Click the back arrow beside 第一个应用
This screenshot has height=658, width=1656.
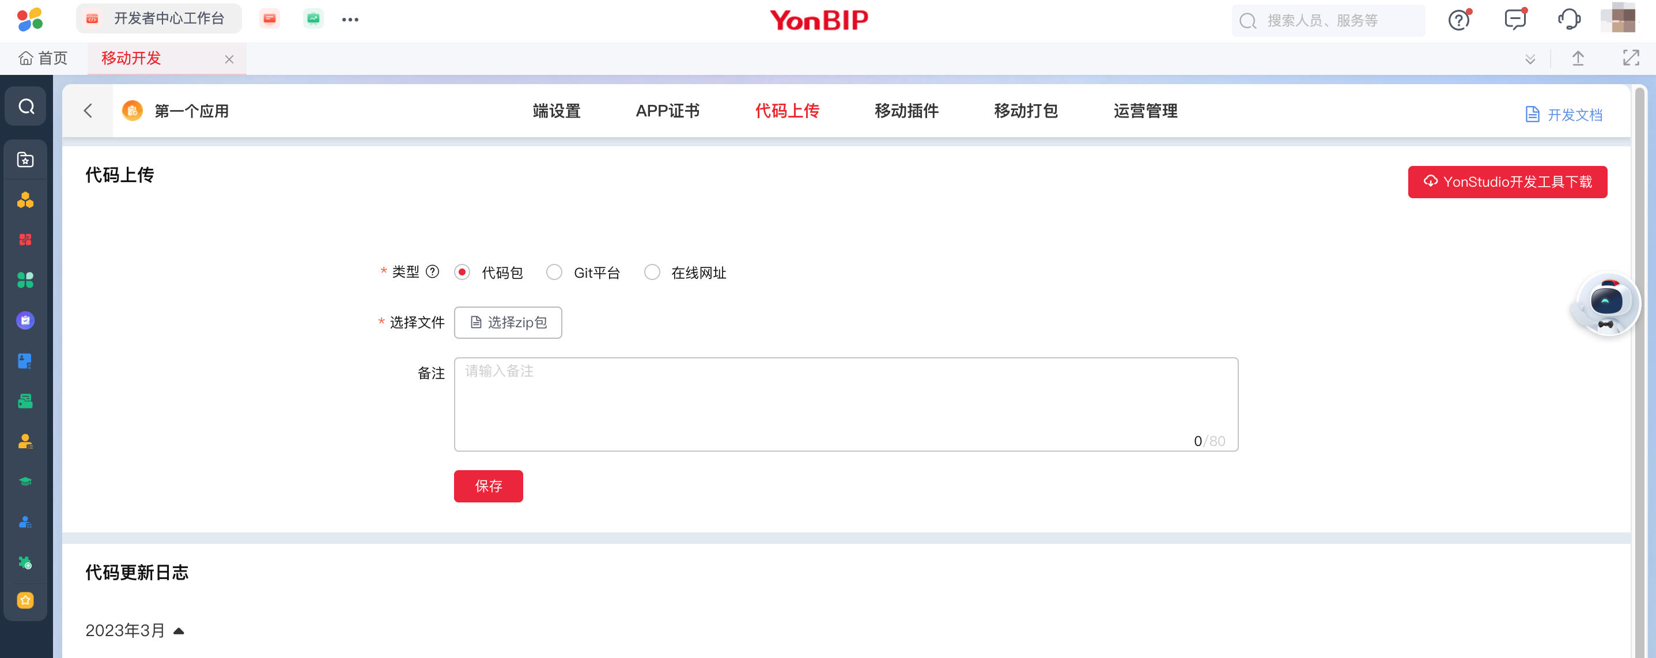click(88, 111)
